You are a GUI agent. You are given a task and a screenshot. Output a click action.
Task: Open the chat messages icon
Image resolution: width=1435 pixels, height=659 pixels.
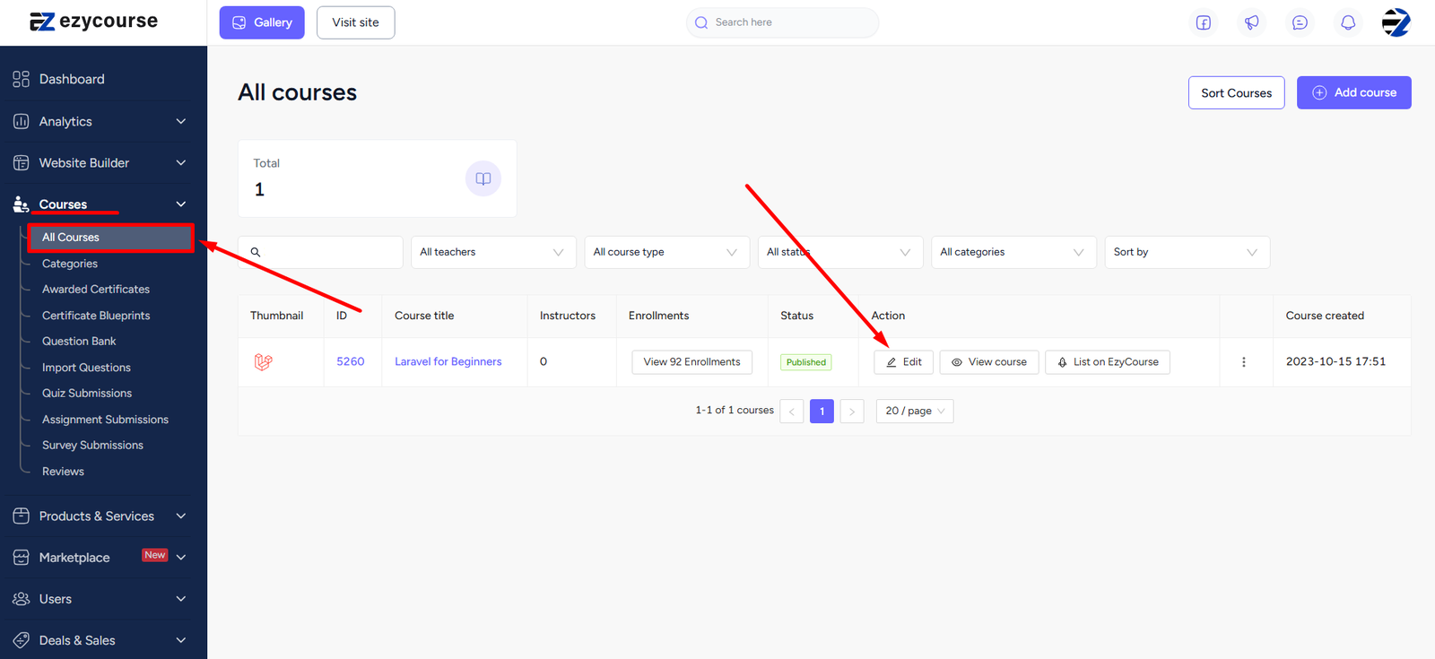point(1300,22)
